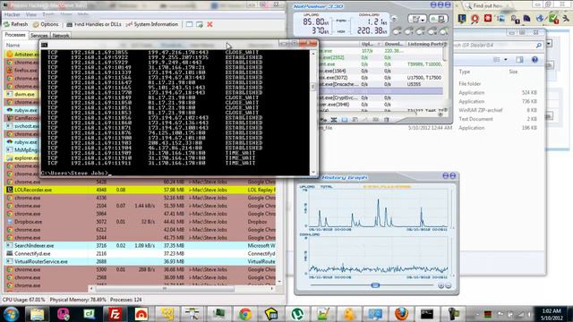Click the Explorer help icon
The height and width of the screenshot is (322, 573).
click(x=535, y=60)
